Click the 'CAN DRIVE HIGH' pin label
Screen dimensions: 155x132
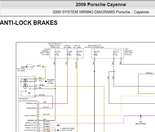click(x=30, y=130)
